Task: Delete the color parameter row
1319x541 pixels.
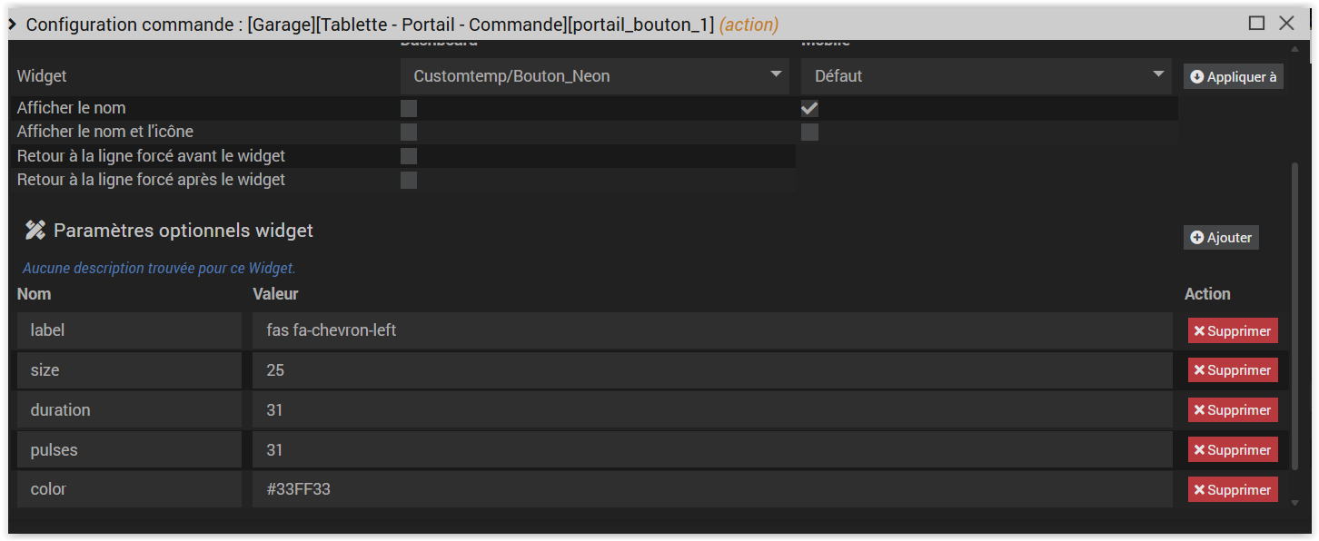Action: click(x=1232, y=490)
